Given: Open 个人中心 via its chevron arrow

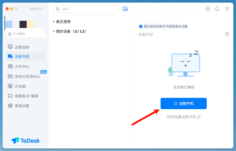Looking at the screenshot, I should point(42,34).
